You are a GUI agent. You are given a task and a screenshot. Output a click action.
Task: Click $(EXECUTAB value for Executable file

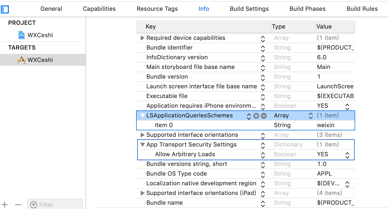coord(335,96)
